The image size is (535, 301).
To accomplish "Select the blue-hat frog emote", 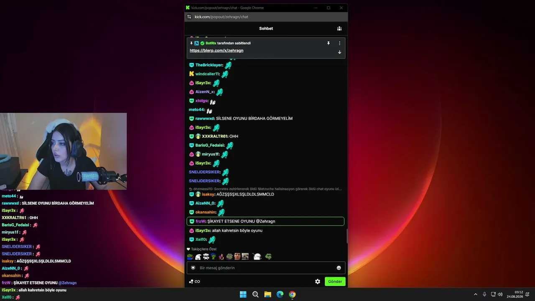I will 214,256.
